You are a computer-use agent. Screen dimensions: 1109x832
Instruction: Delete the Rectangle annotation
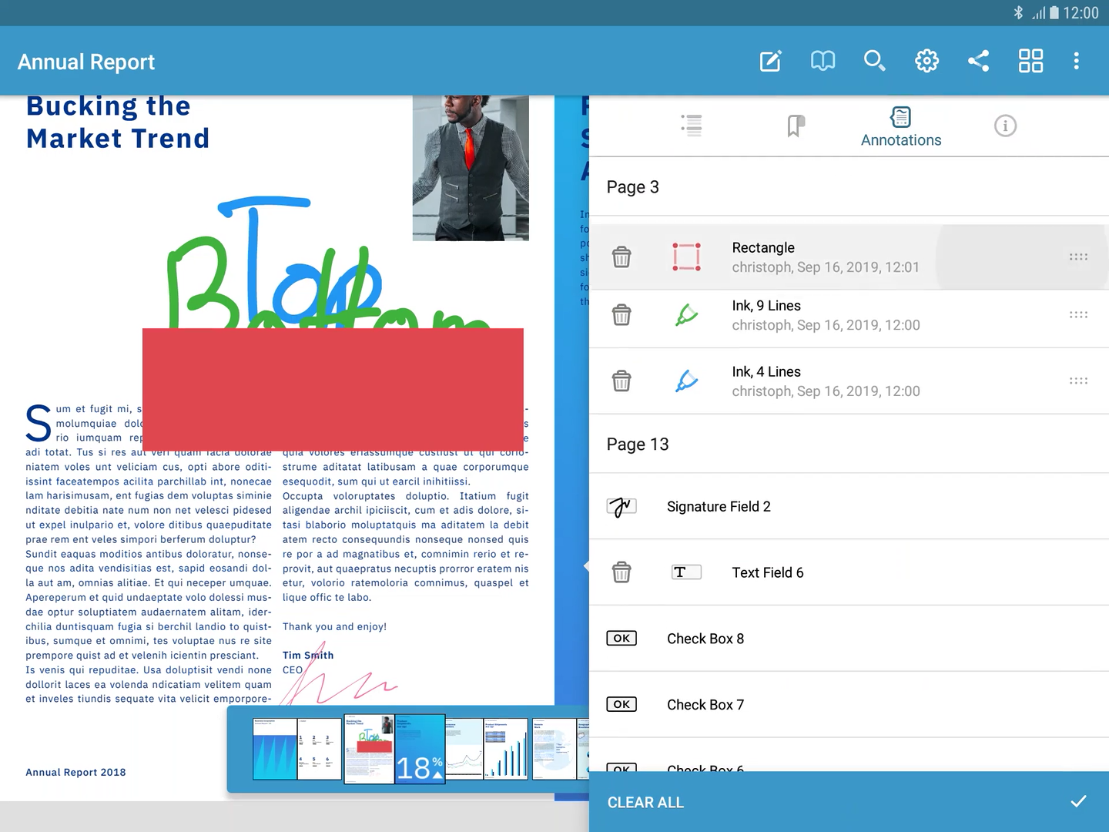click(x=622, y=257)
